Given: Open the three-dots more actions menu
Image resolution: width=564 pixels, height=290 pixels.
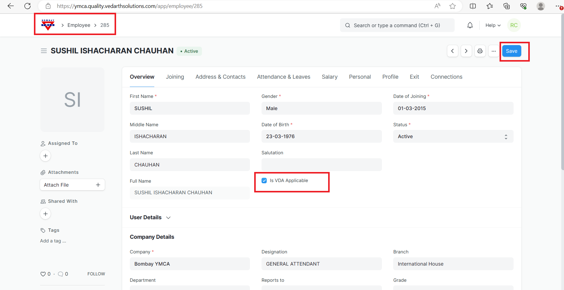Looking at the screenshot, I should [x=494, y=51].
